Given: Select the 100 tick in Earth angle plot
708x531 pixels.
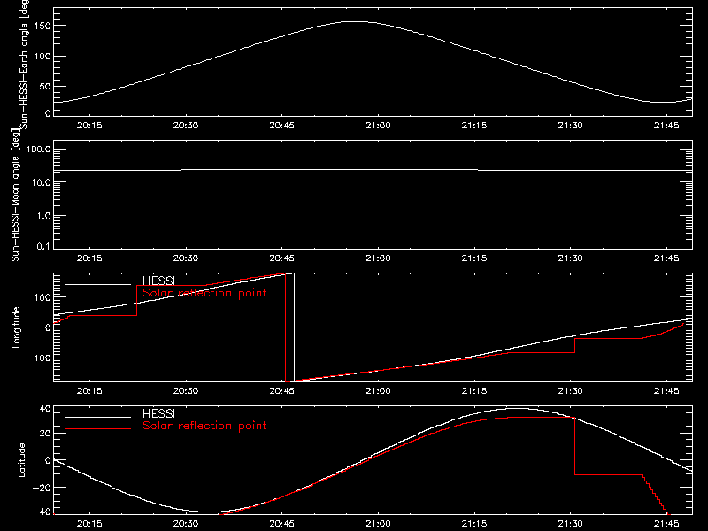Looking at the screenshot, I should pyautogui.click(x=44, y=56).
